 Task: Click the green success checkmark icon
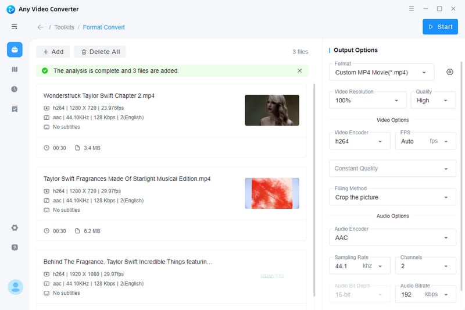45,70
